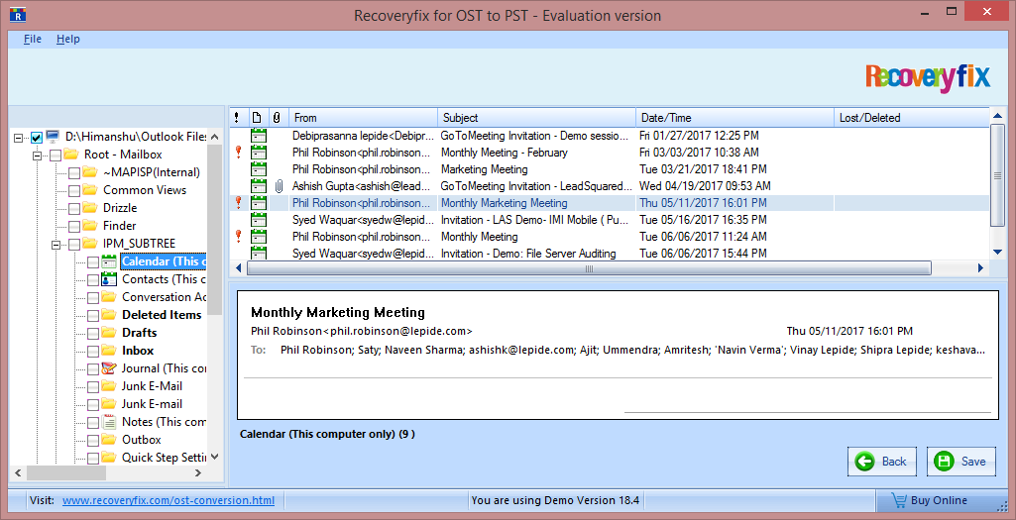This screenshot has height=520, width=1016.
Task: Collapse the D:\Himanshu root tree node
Action: pyautogui.click(x=18, y=138)
